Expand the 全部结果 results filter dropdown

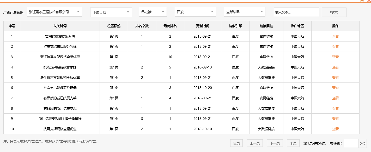pyautogui.click(x=244, y=12)
